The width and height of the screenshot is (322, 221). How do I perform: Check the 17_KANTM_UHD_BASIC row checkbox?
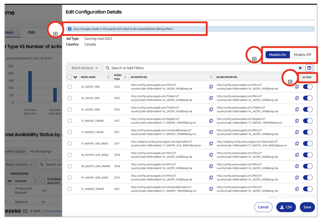pos(70,143)
